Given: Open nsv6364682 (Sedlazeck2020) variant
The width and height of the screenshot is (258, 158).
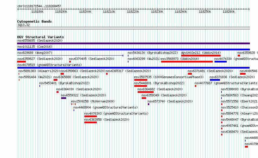Looking at the screenshot, I should (160, 89).
